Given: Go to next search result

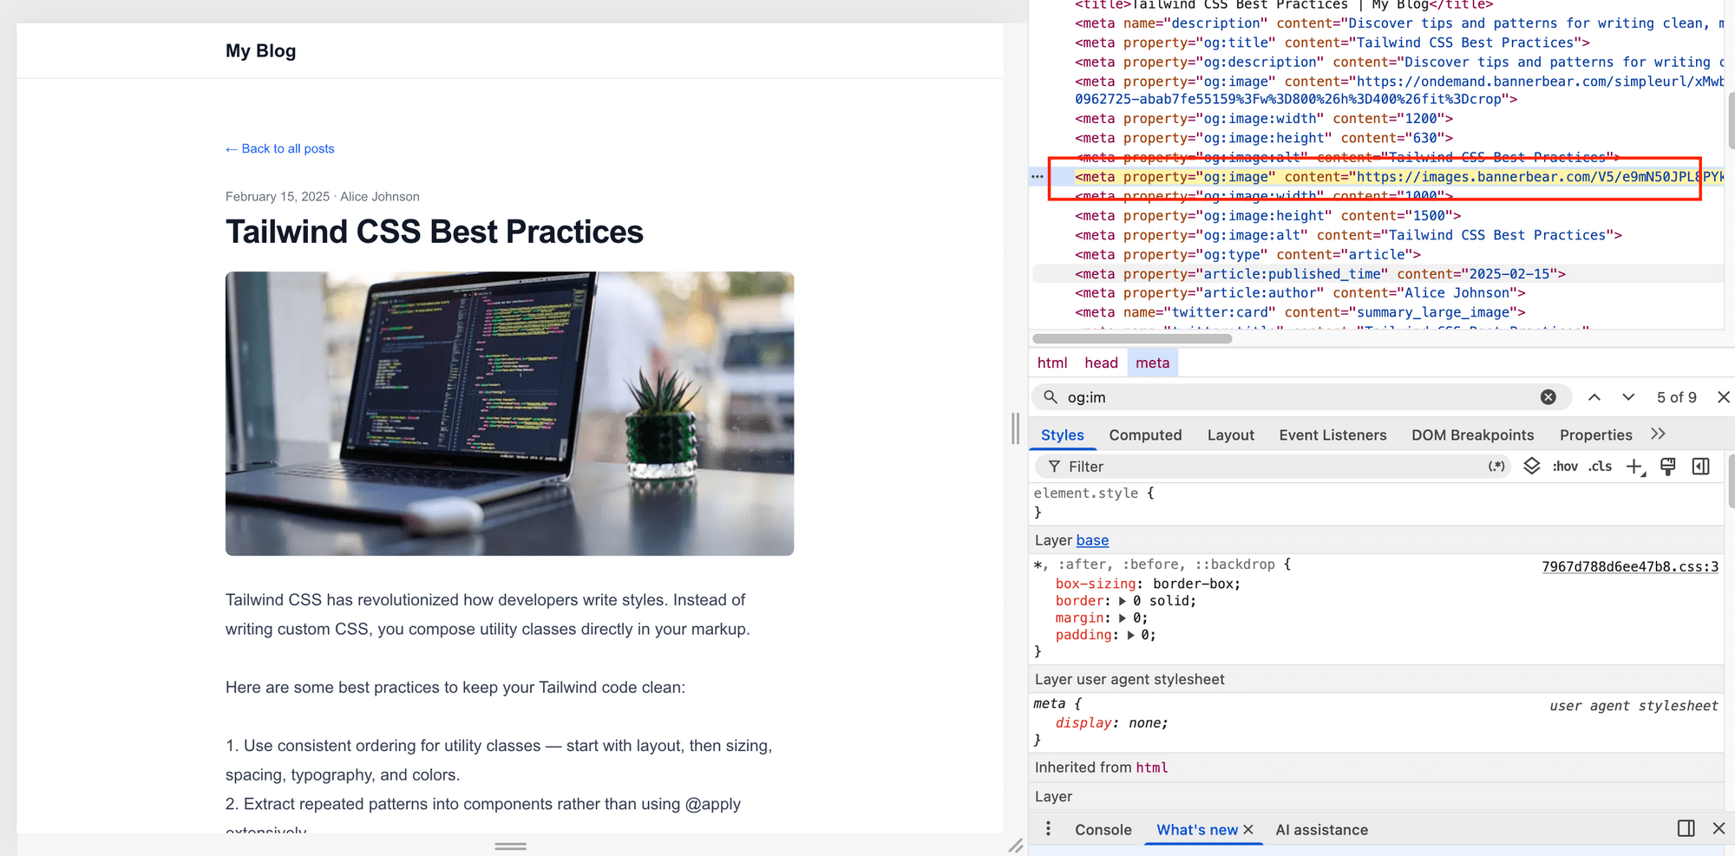Looking at the screenshot, I should pos(1628,397).
